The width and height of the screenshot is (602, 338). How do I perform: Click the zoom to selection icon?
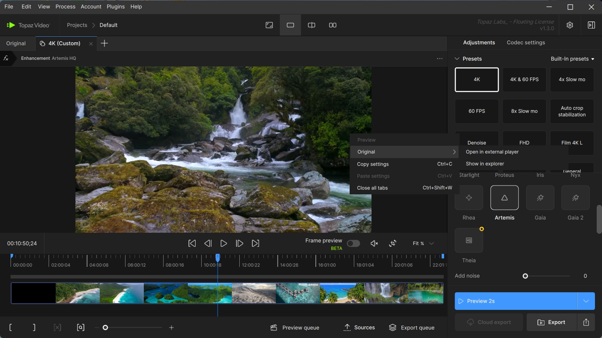click(80, 327)
